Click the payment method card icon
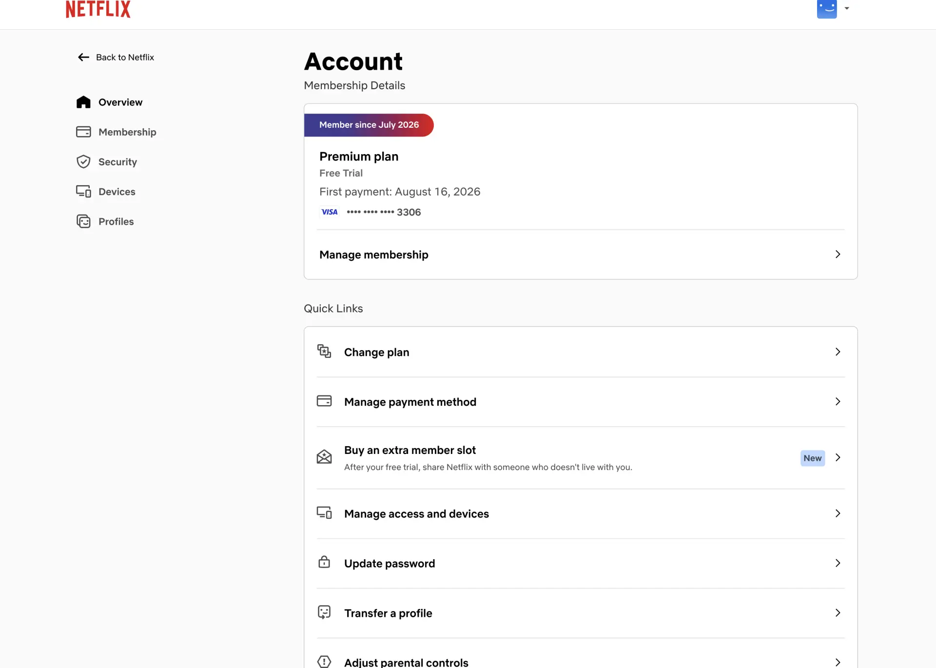 pos(324,401)
